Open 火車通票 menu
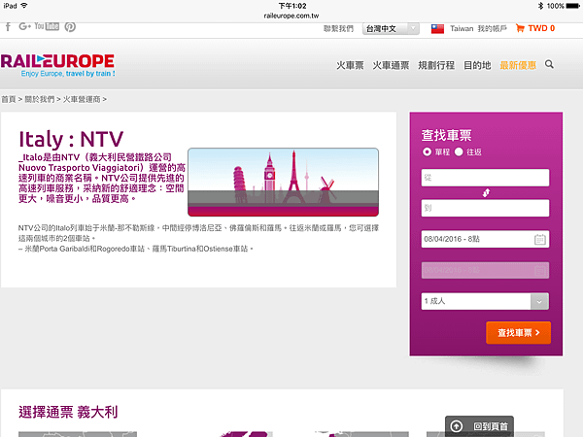Viewport: 583px width, 437px height. [391, 65]
